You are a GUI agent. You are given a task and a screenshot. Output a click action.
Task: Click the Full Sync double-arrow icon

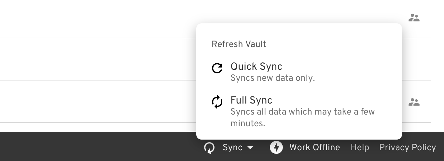[x=217, y=102]
